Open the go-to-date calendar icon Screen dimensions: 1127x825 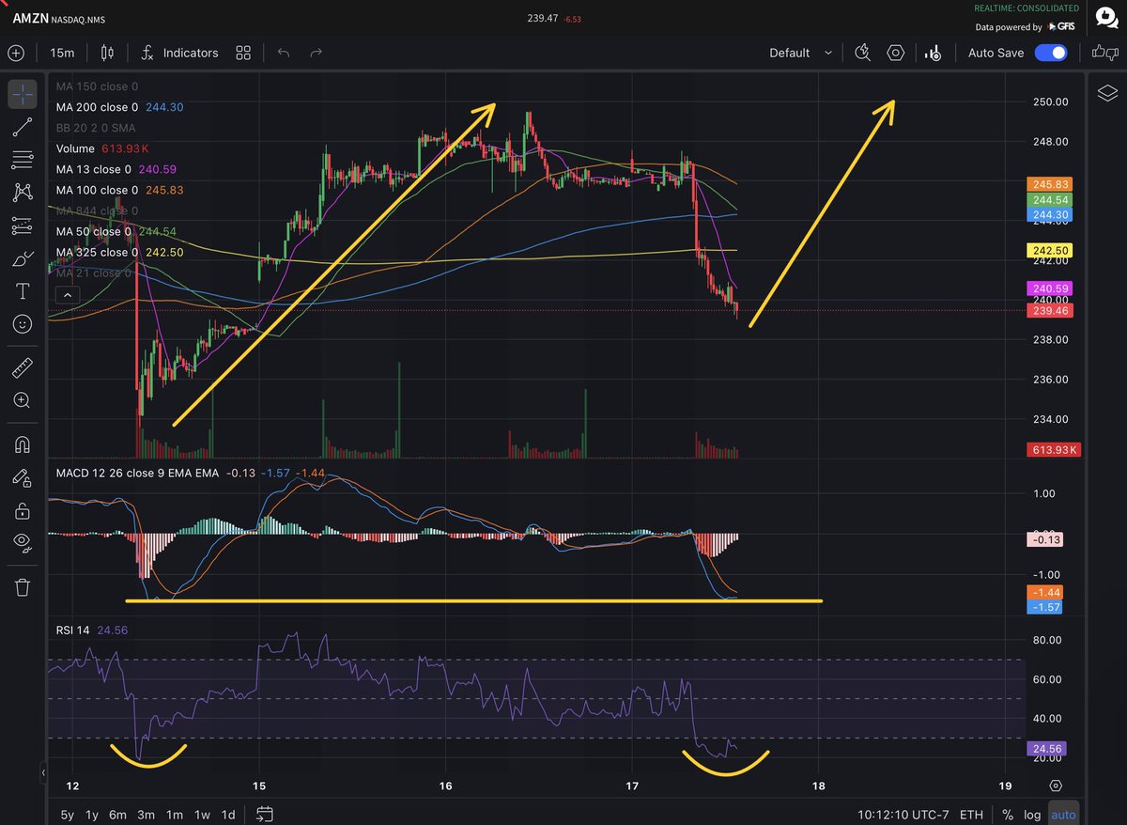coord(265,814)
